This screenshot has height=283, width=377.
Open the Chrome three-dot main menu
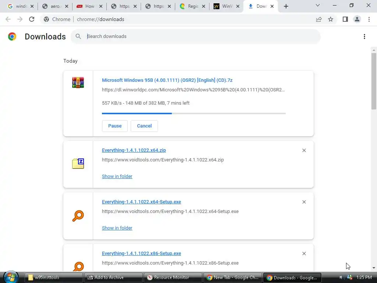(x=369, y=19)
